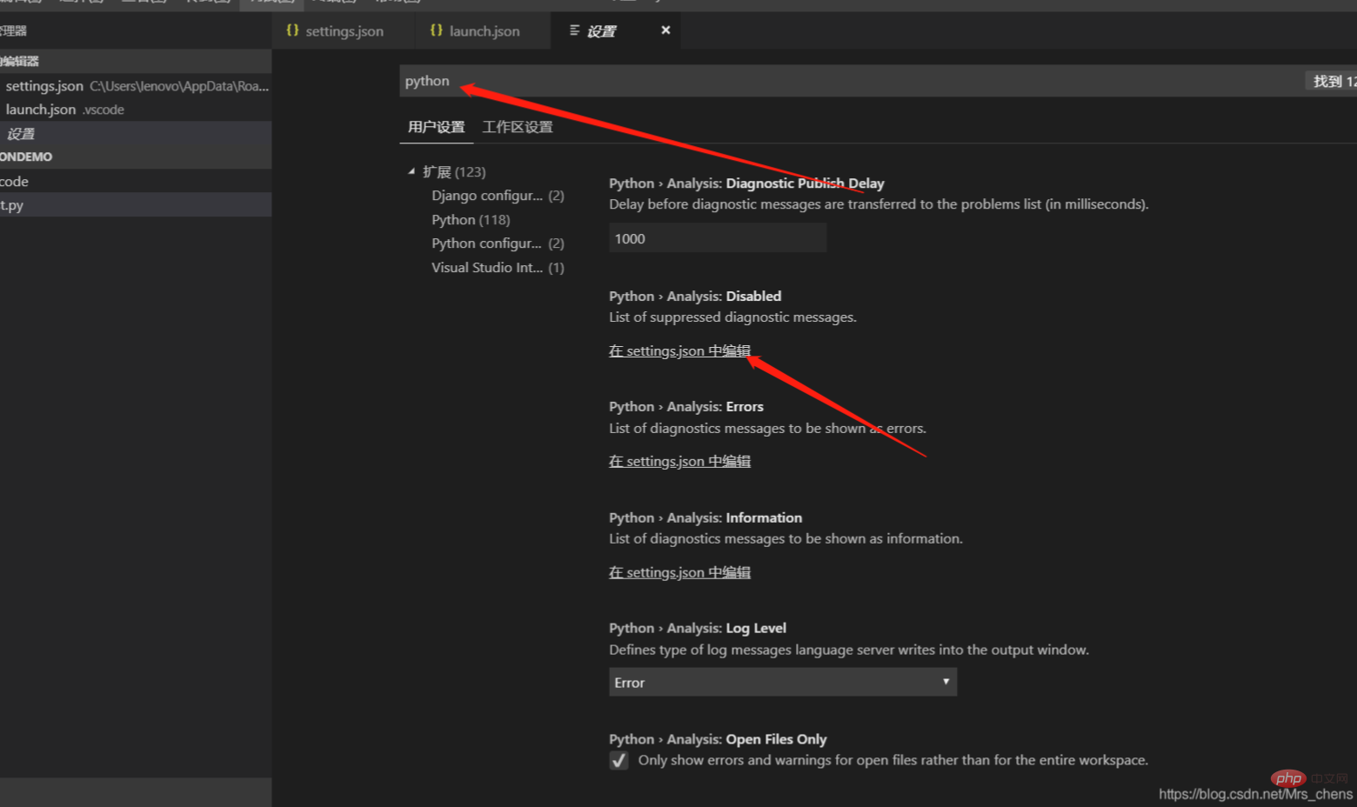
Task: Click 在 settings.json 中编辑 under Analysis: Disabled
Action: click(x=679, y=350)
